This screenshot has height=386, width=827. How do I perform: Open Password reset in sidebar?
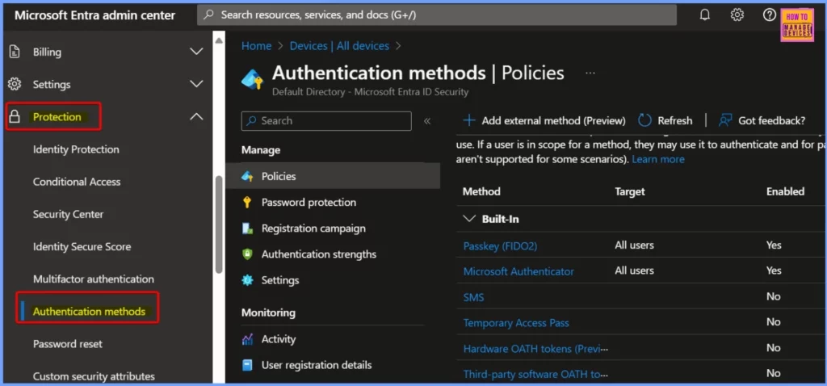coord(68,344)
